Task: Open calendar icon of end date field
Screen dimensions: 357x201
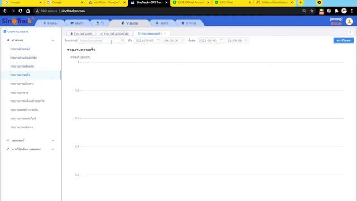Action: pos(221,40)
